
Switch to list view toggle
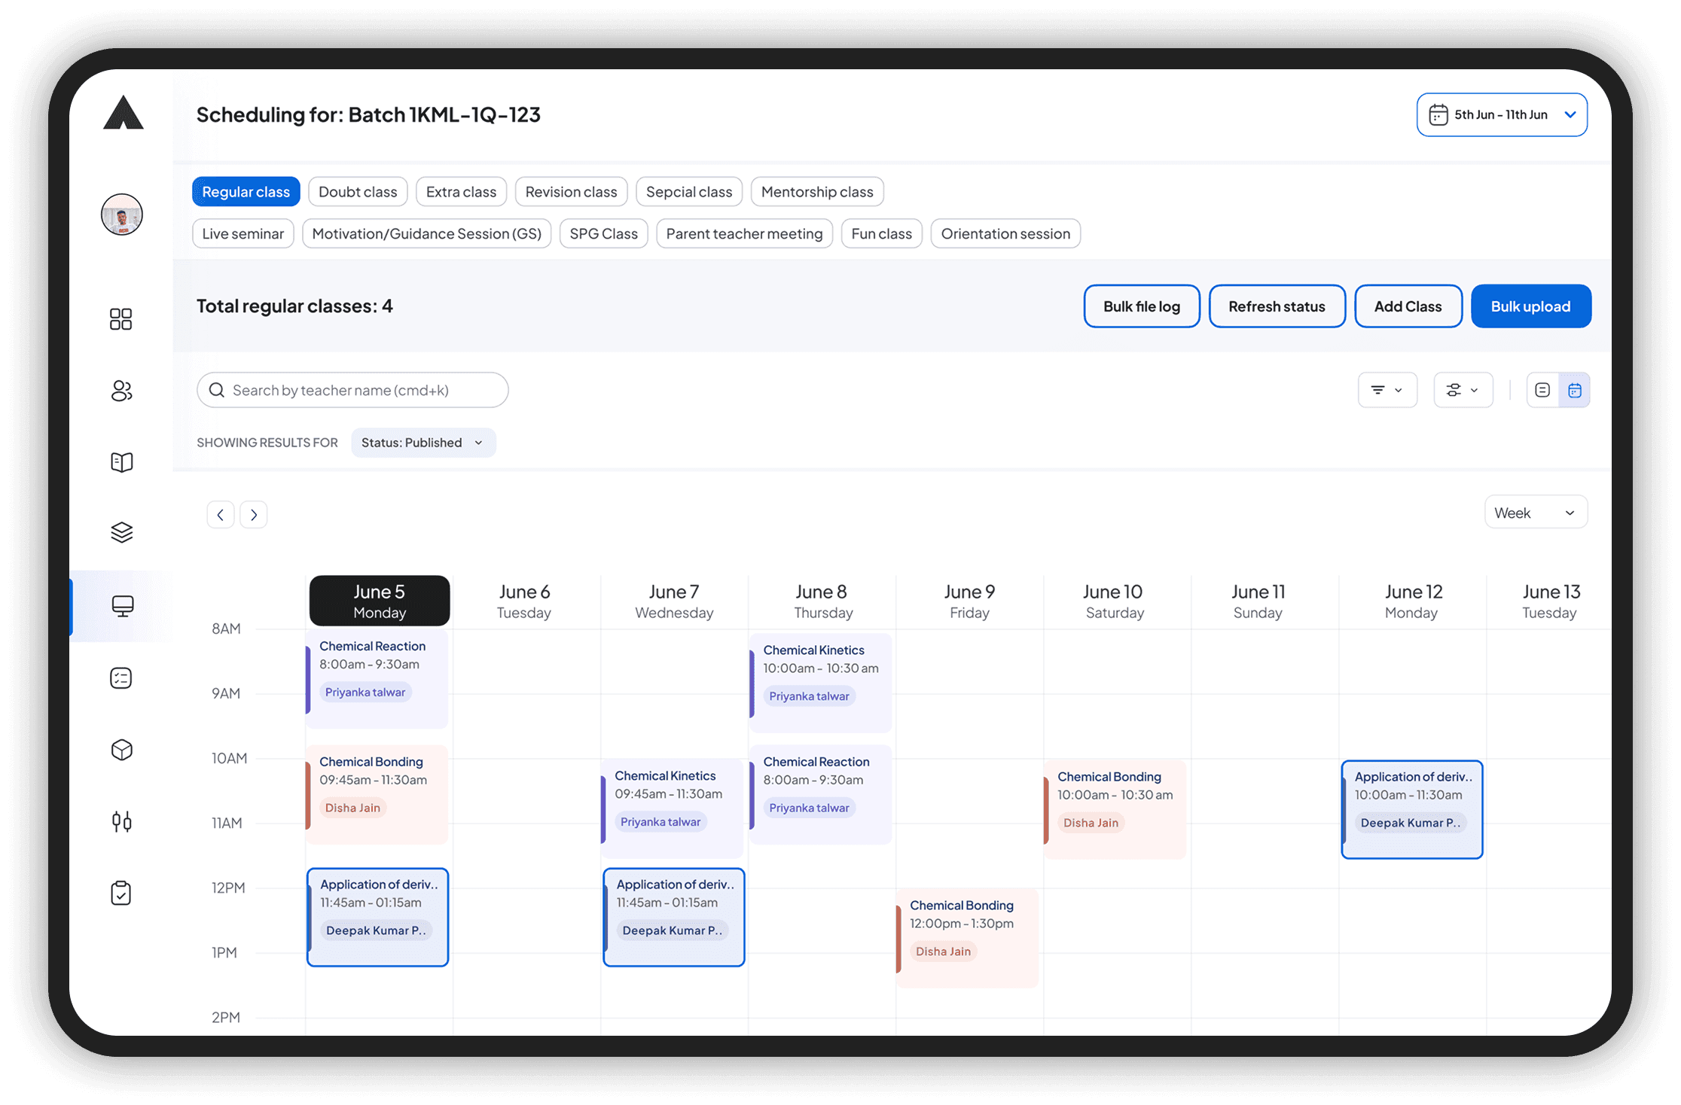click(1542, 390)
